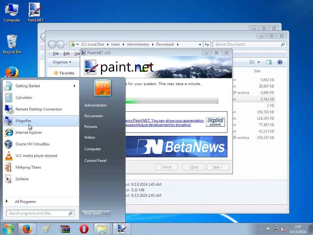Launch Calculator from the Start menu

pyautogui.click(x=41, y=98)
